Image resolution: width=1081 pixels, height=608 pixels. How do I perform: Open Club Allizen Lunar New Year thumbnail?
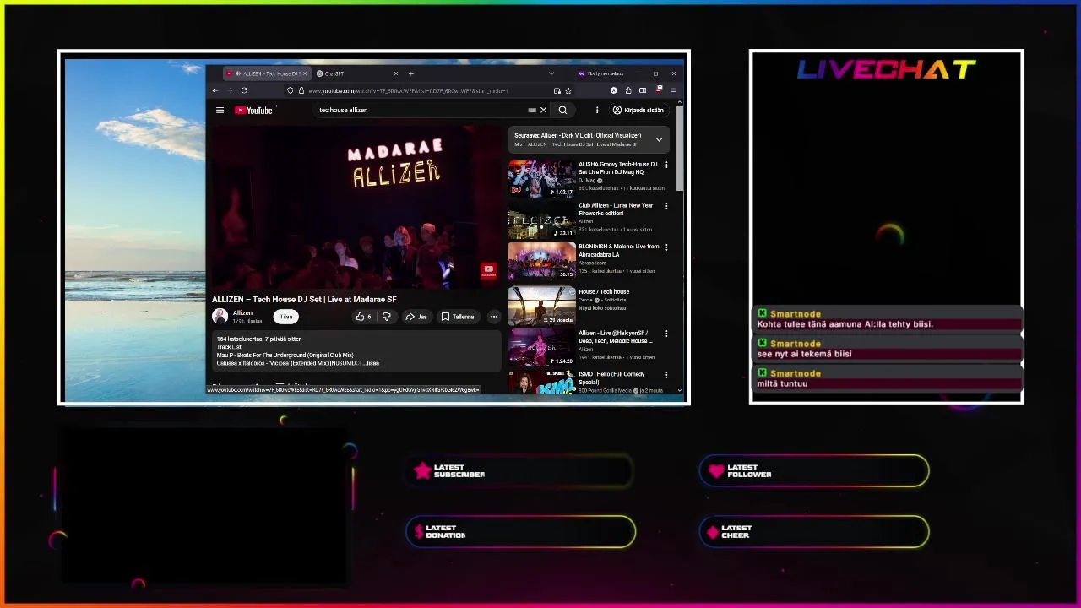tap(541, 220)
